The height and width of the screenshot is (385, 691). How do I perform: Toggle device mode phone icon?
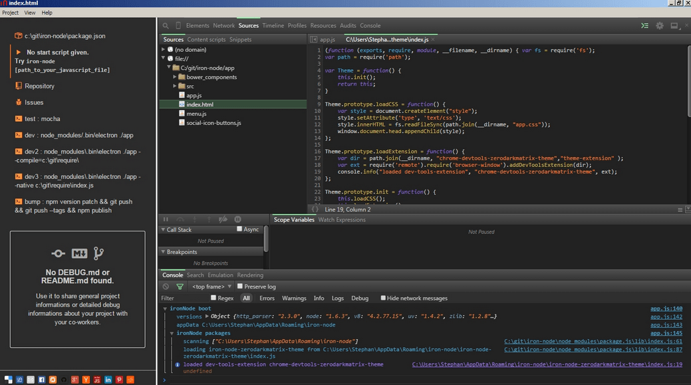pos(178,26)
